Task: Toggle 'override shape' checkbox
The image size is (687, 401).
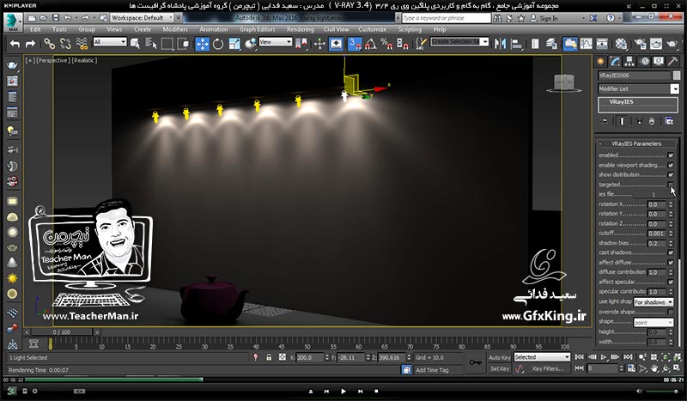Action: tap(671, 312)
